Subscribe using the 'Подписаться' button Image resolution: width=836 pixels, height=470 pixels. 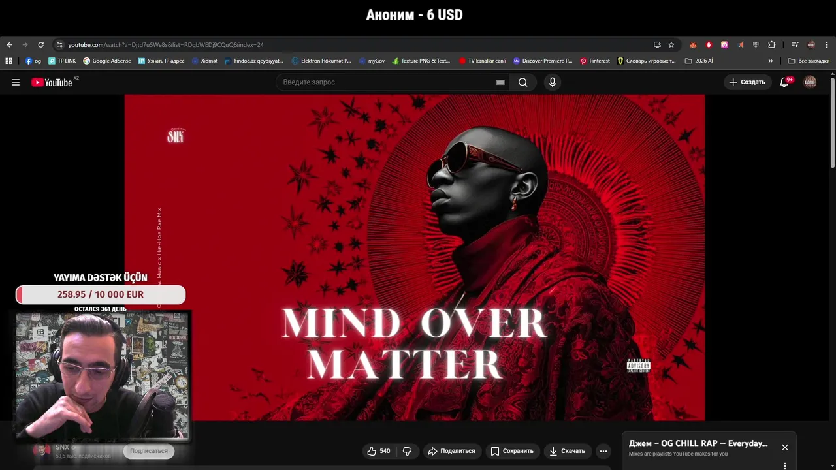(149, 451)
